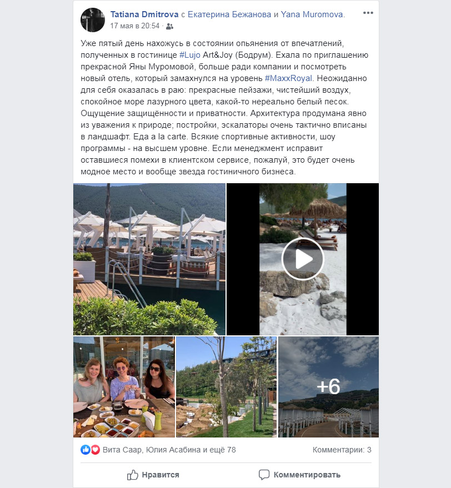Click the red heart reaction icon
451x488 pixels.
click(95, 449)
